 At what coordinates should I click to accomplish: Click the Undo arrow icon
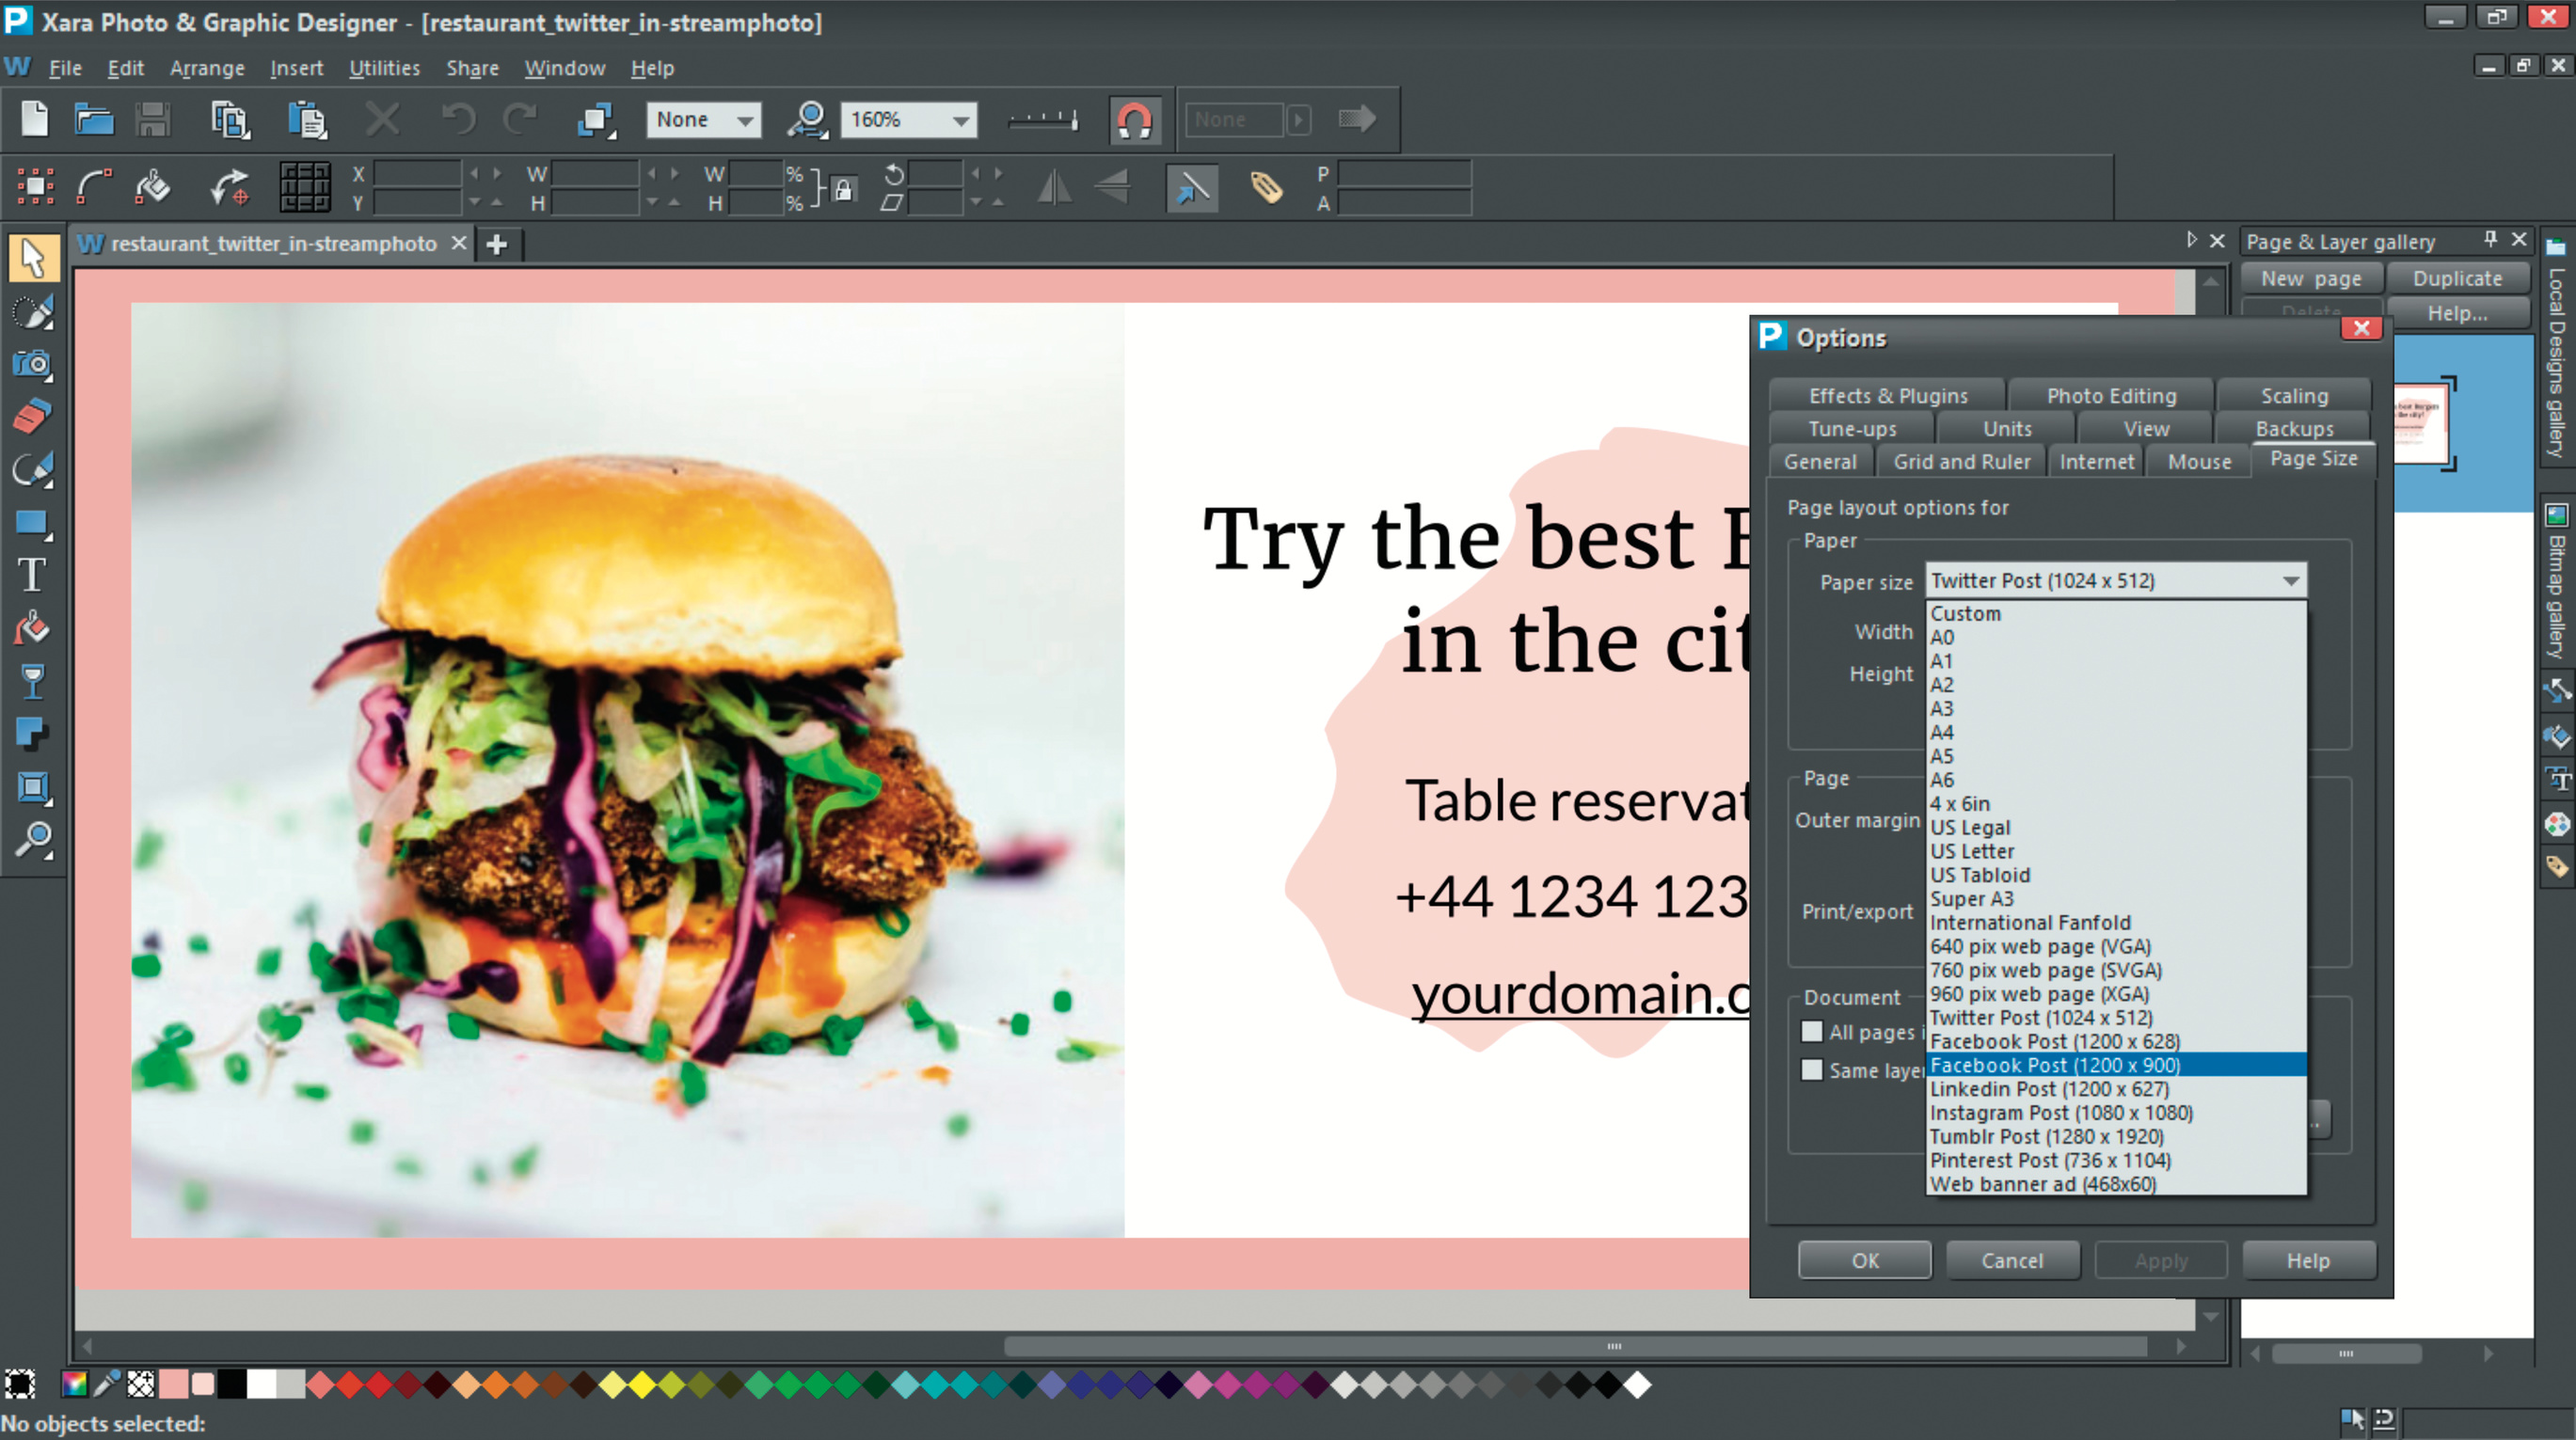[458, 120]
